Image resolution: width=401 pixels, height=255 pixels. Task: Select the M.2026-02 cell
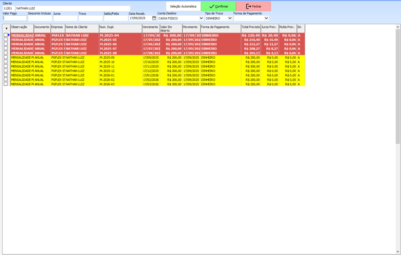point(121,80)
